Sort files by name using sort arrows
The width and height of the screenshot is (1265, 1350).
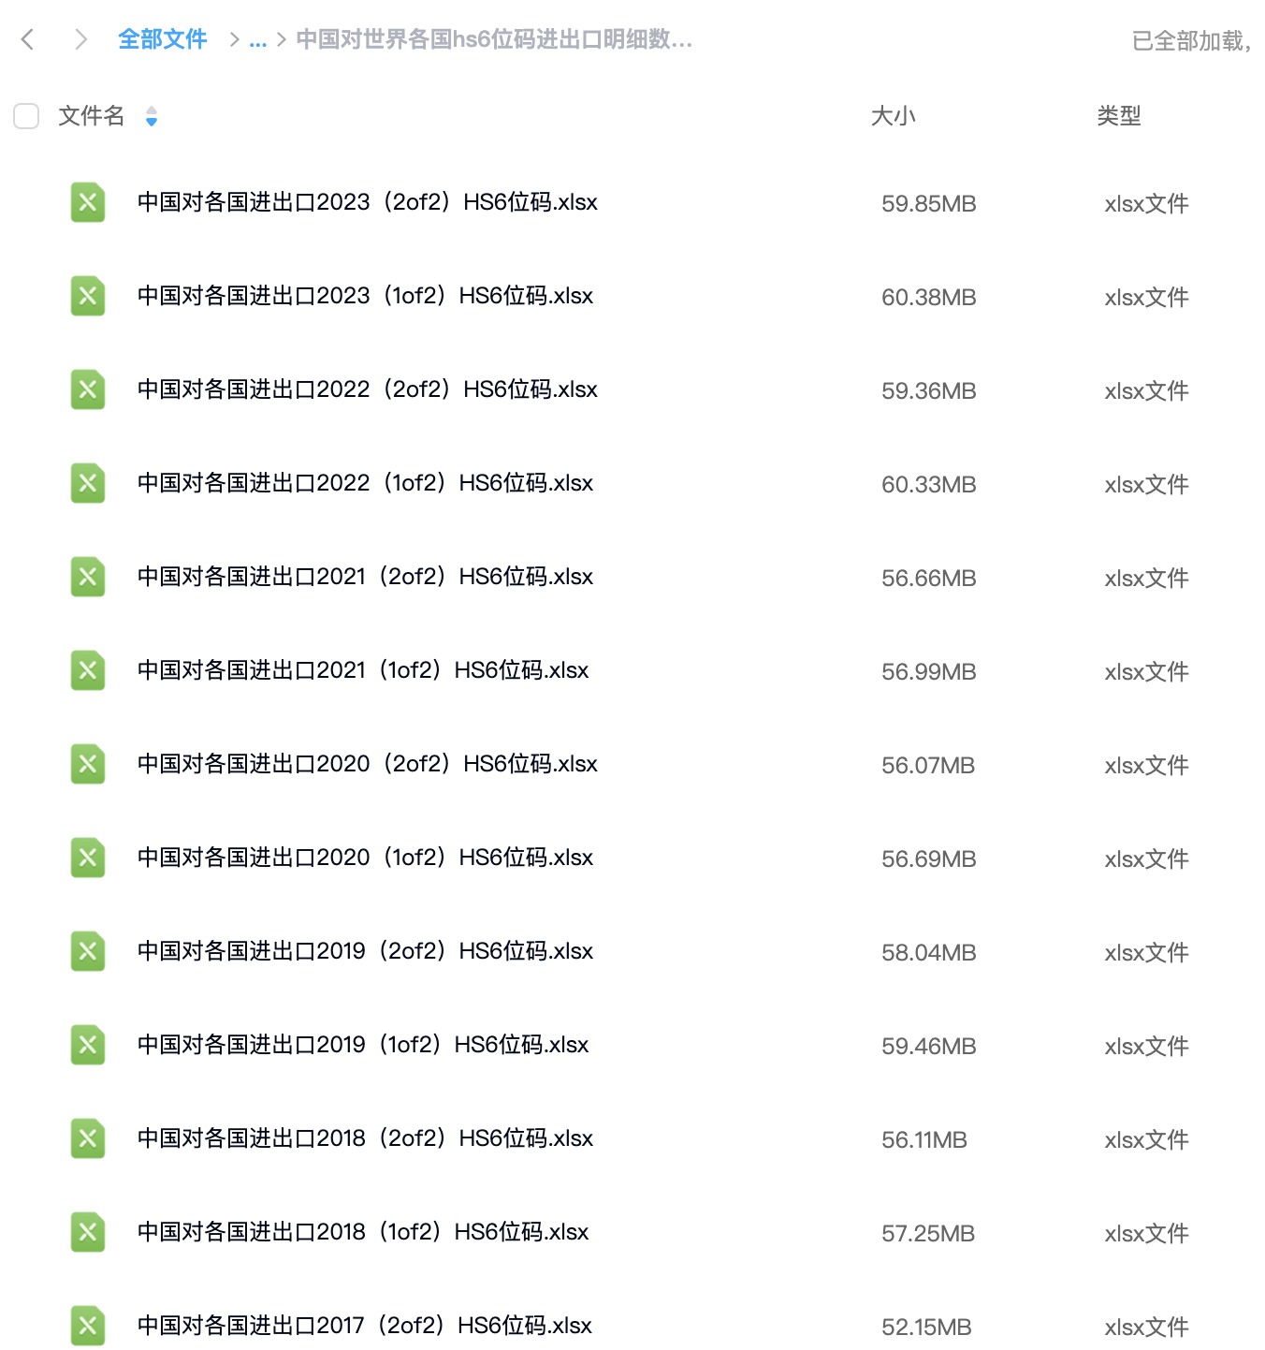pyautogui.click(x=152, y=116)
